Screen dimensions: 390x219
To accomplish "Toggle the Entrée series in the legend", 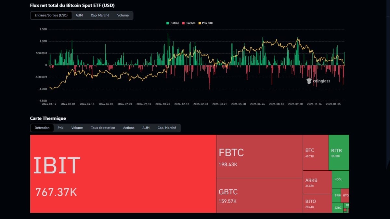I will (x=172, y=23).
